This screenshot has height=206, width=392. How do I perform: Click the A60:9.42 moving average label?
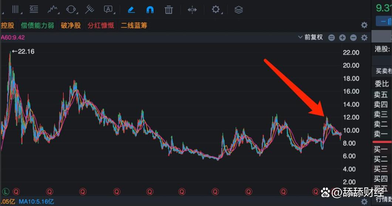(x=13, y=38)
